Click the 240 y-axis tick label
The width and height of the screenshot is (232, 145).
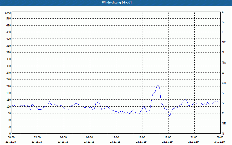(x=9, y=79)
